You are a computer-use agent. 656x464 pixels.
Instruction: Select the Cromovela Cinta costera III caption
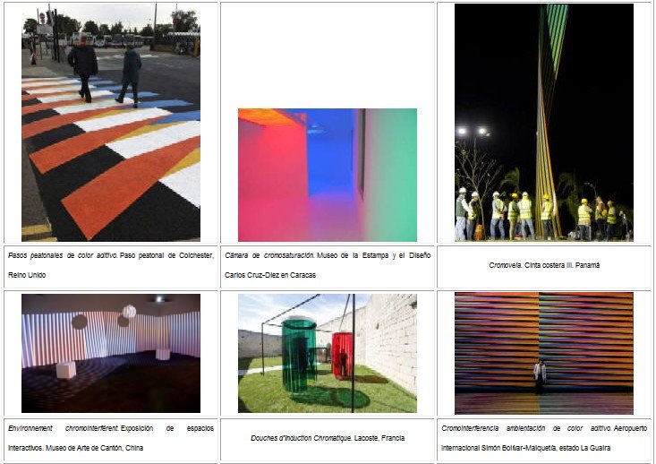tap(544, 265)
